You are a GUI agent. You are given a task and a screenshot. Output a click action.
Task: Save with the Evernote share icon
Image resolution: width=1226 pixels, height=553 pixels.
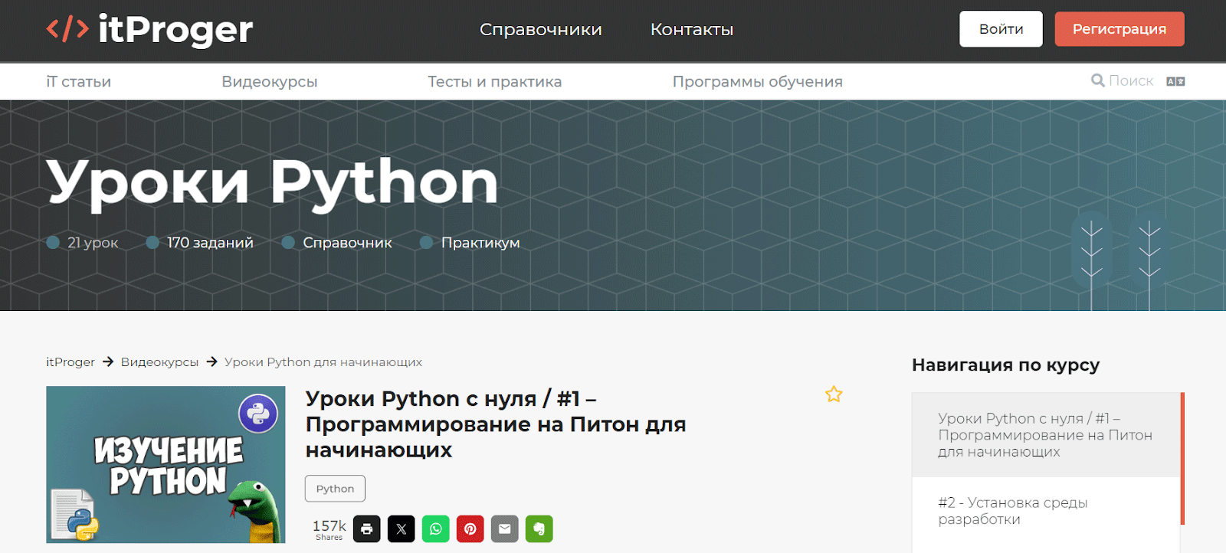(x=539, y=529)
